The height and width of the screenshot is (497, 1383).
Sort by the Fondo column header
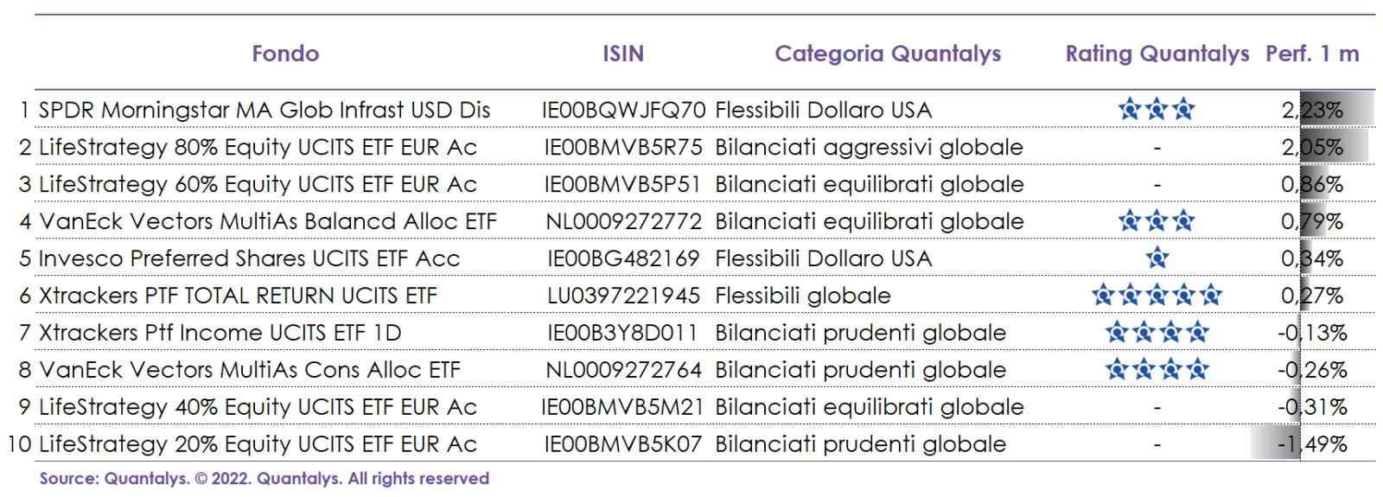(285, 54)
